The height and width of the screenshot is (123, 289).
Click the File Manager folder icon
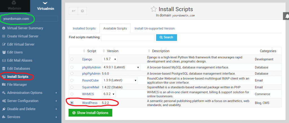(x=3, y=85)
